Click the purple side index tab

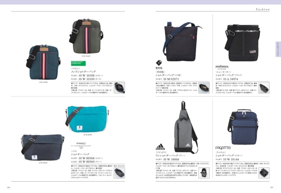pos(278,49)
